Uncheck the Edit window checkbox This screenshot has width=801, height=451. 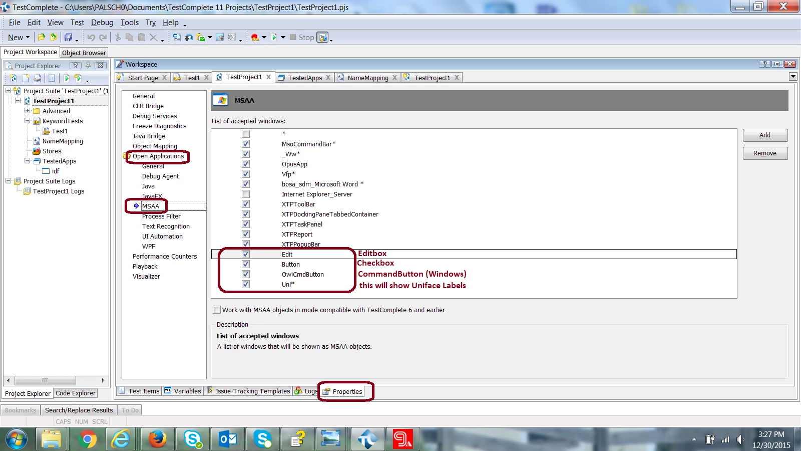[246, 254]
